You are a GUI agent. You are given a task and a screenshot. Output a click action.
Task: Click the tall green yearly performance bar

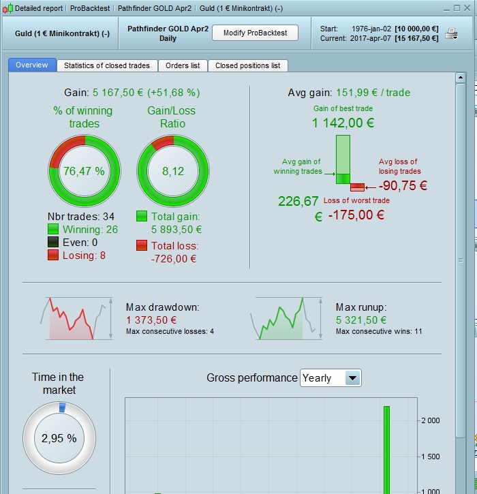click(386, 450)
